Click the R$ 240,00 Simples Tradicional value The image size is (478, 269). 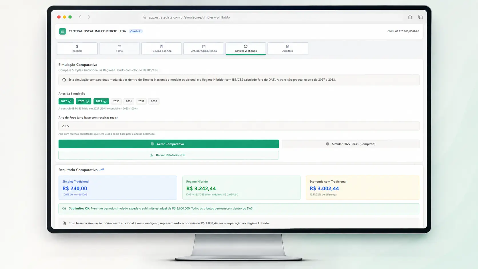point(75,188)
